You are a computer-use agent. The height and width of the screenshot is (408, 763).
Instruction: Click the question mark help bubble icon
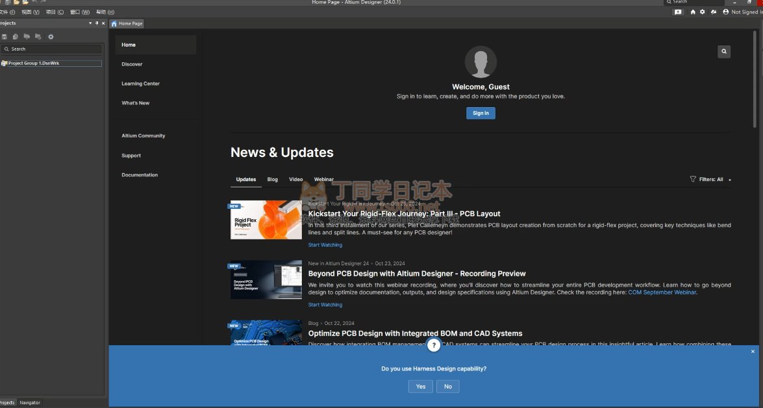coord(434,345)
